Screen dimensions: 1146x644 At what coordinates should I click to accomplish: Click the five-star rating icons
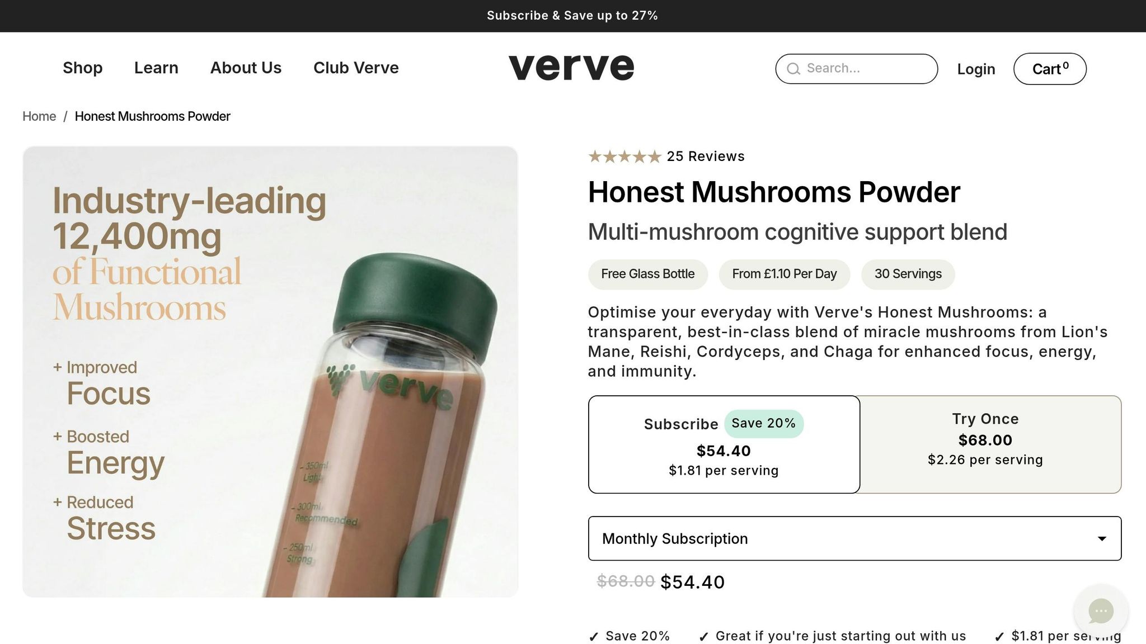[624, 157]
